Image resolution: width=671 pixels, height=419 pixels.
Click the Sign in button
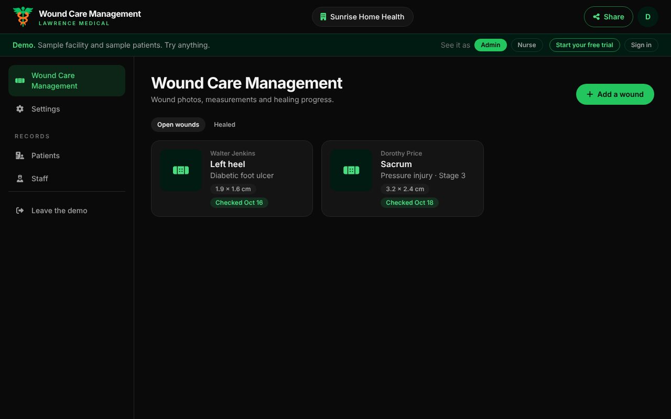click(x=641, y=45)
